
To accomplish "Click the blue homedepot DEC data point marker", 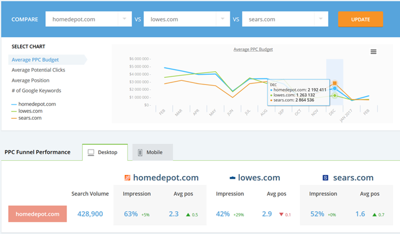I will point(335,88).
